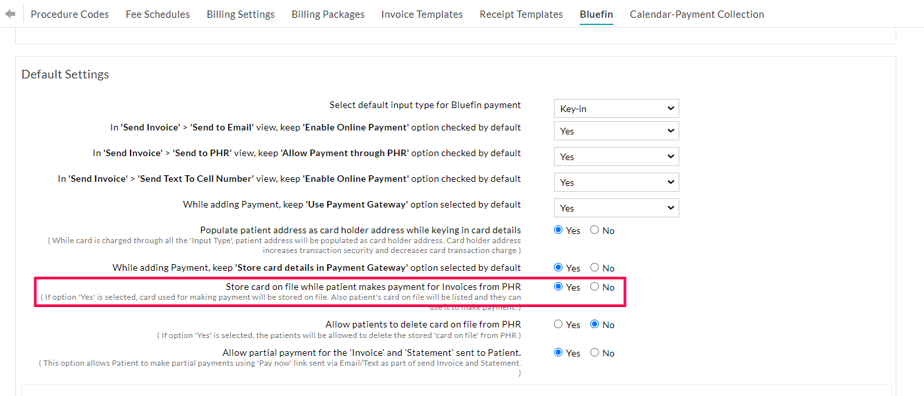Screen dimensions: 924x396
Task: Switch to Invoice Templates
Action: click(x=421, y=14)
